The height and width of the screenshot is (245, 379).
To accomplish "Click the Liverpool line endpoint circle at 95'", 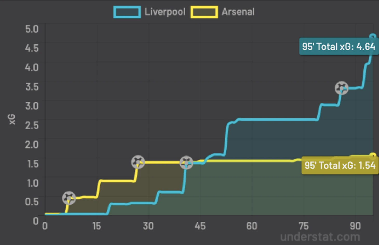I will (373, 36).
